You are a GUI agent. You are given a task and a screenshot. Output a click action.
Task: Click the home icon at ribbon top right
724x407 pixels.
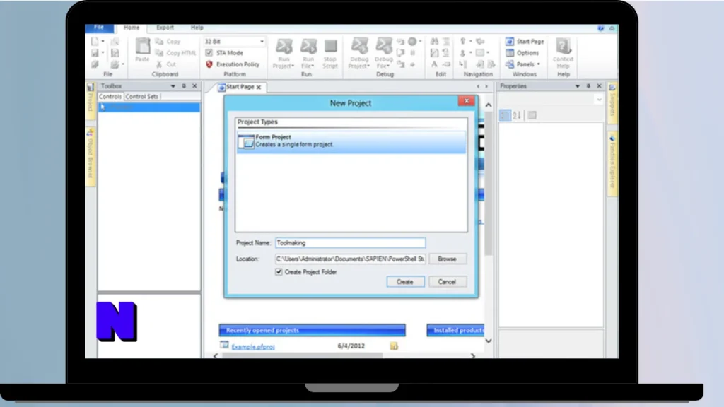(x=612, y=28)
